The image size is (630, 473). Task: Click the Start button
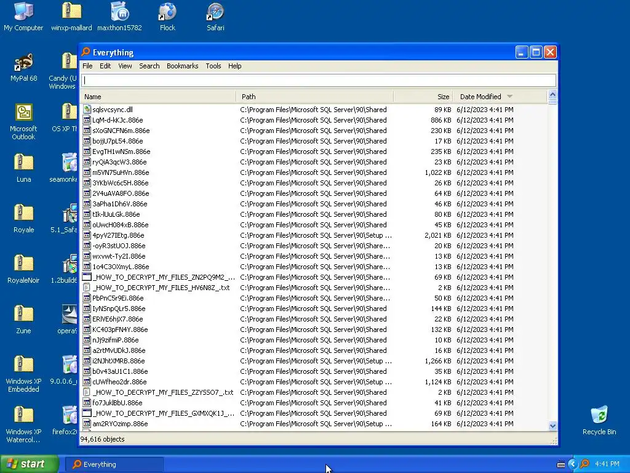tap(29, 464)
